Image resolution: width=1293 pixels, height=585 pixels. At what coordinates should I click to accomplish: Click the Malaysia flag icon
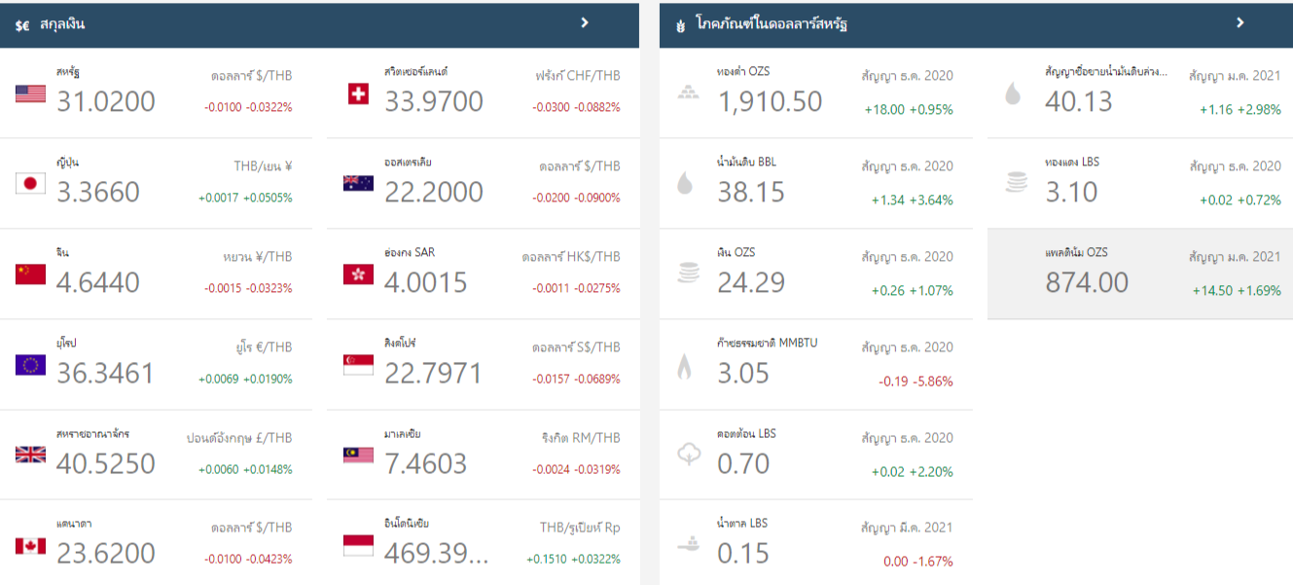(x=358, y=455)
